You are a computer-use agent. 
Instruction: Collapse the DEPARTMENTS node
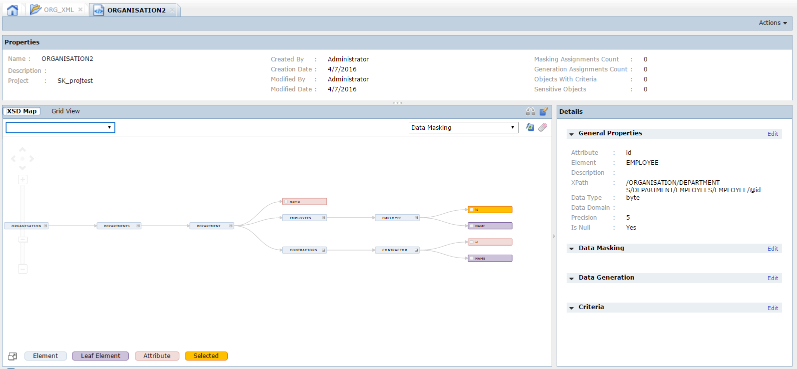[138, 226]
